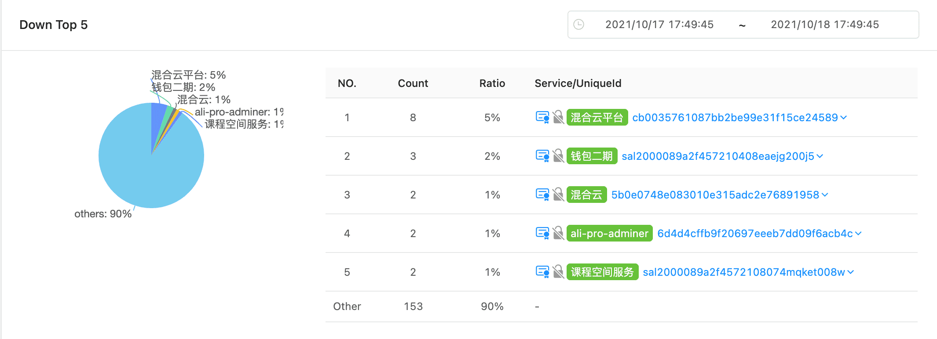This screenshot has height=339, width=937.
Task: Click the green 混合云 service tag
Action: click(586, 195)
